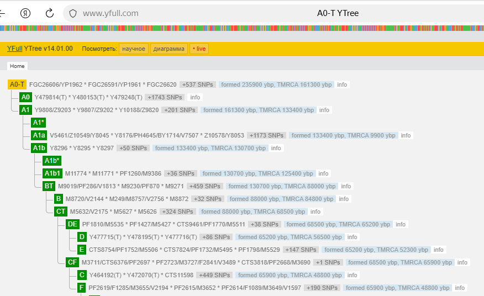Viewport: 484px width, 296px height.
Task: Click formed 161300 ybp age label
Action: pyautogui.click(x=259, y=110)
